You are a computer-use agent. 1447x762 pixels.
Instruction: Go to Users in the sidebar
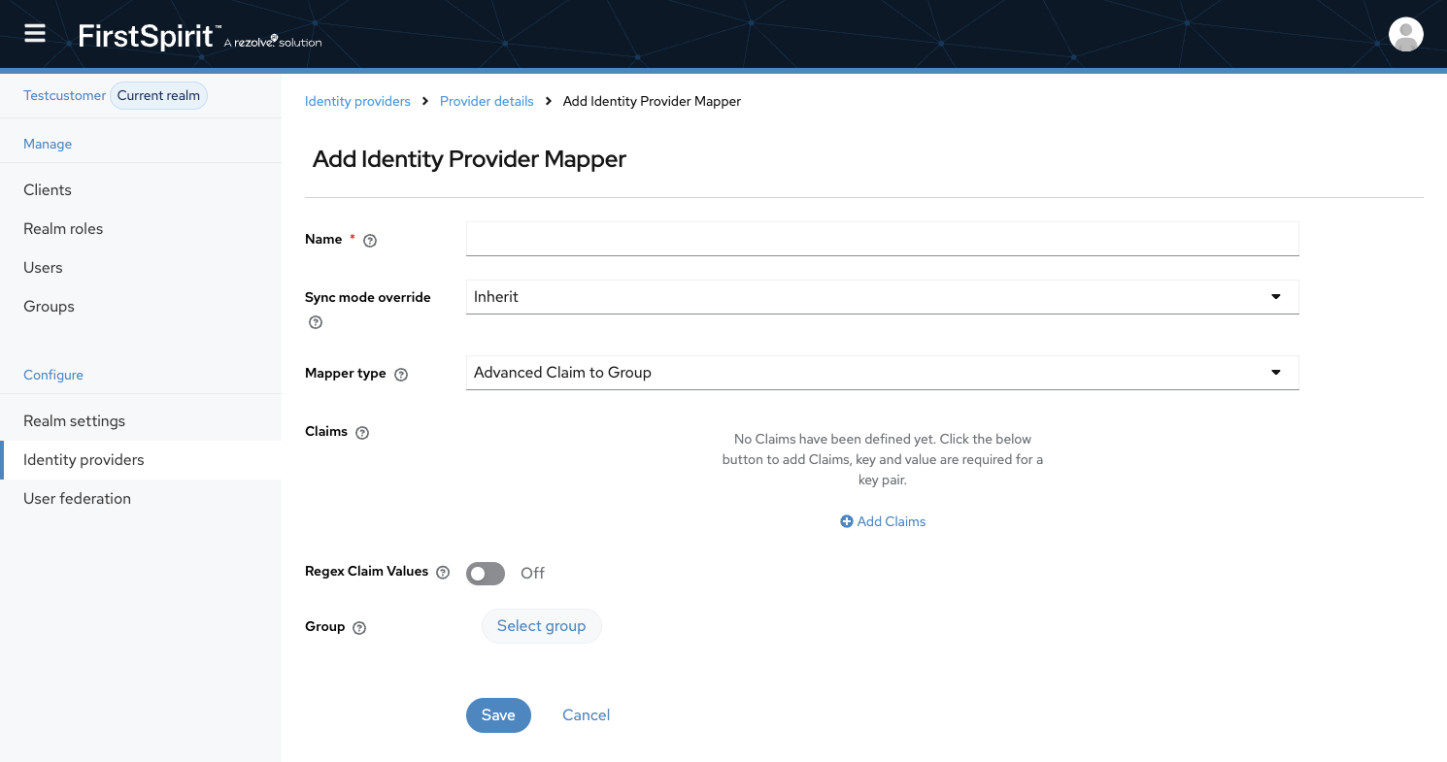pyautogui.click(x=141, y=268)
